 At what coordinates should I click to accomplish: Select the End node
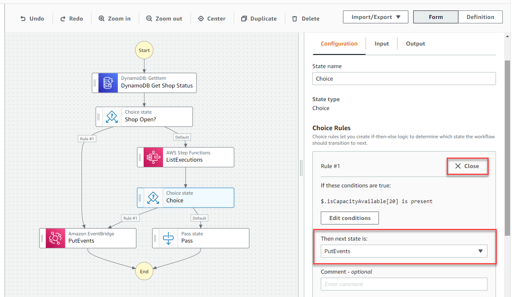pyautogui.click(x=144, y=272)
